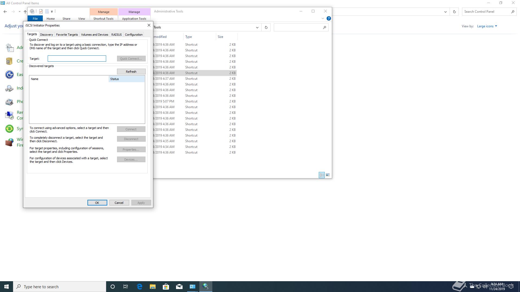Refresh the Control Panel window
Image resolution: width=520 pixels, height=292 pixels.
pyautogui.click(x=454, y=12)
